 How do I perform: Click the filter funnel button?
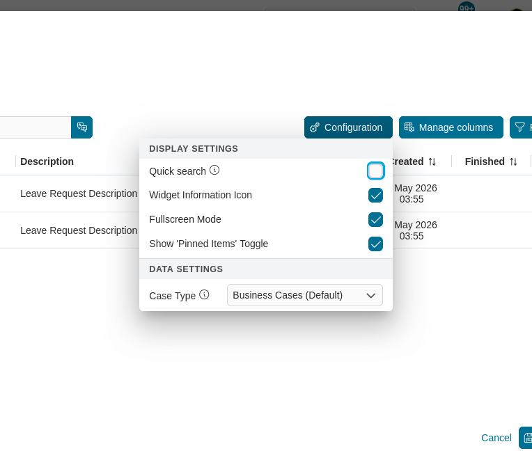(x=521, y=127)
